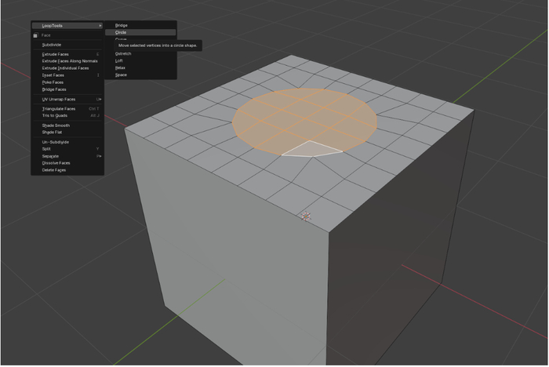
Task: Click Poke Faces in context menu
Action: [x=53, y=82]
